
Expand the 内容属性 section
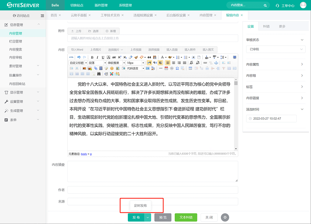pos(275,64)
